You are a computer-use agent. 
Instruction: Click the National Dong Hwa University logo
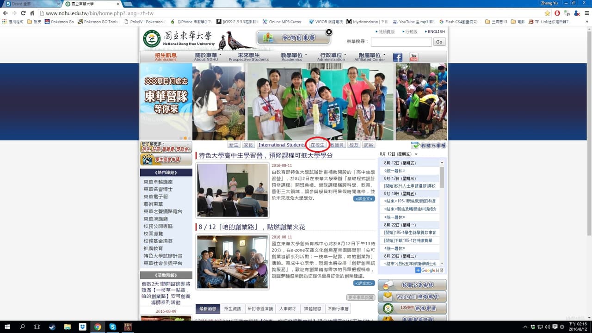[179, 39]
